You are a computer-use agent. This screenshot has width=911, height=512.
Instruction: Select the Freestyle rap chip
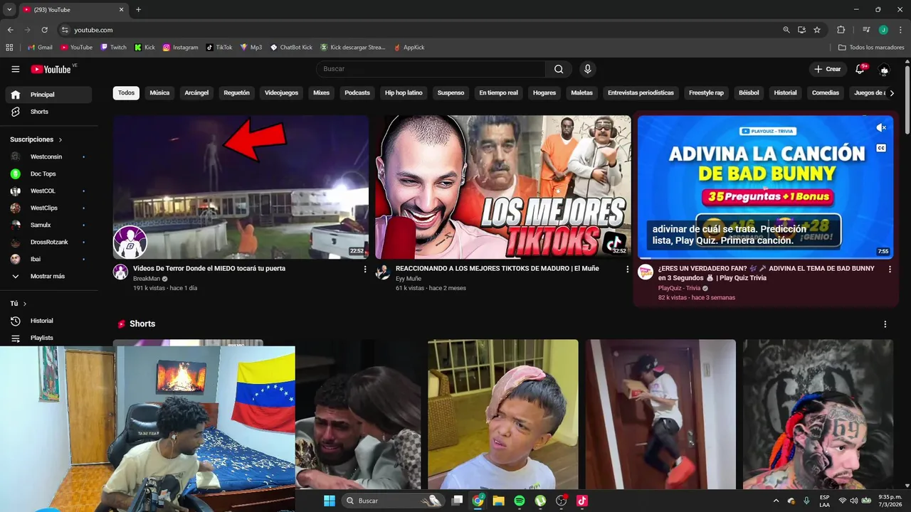[706, 93]
